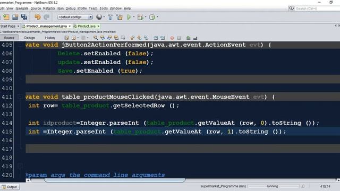Open the dropdown beside the Back icon

[78, 38]
